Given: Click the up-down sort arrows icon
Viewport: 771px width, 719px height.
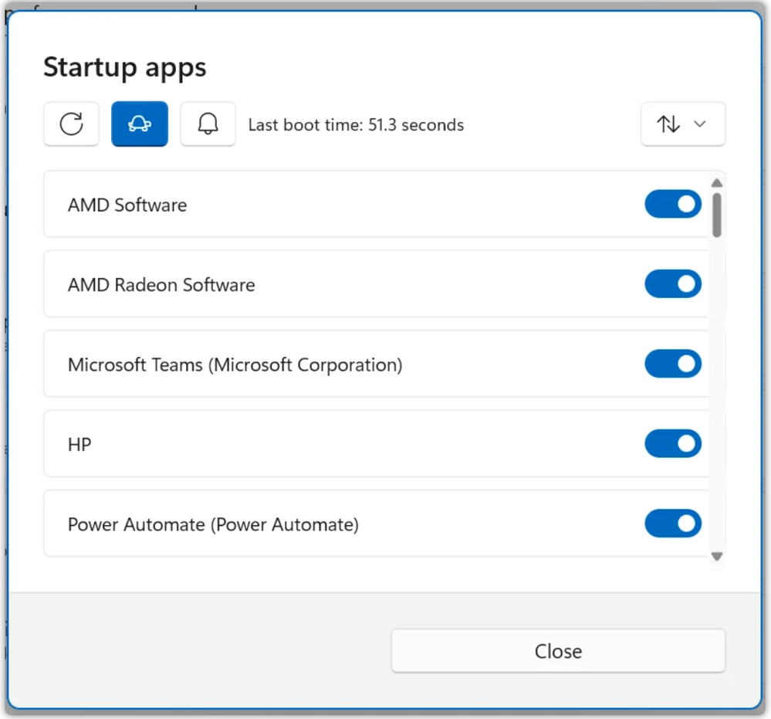Looking at the screenshot, I should 668,124.
